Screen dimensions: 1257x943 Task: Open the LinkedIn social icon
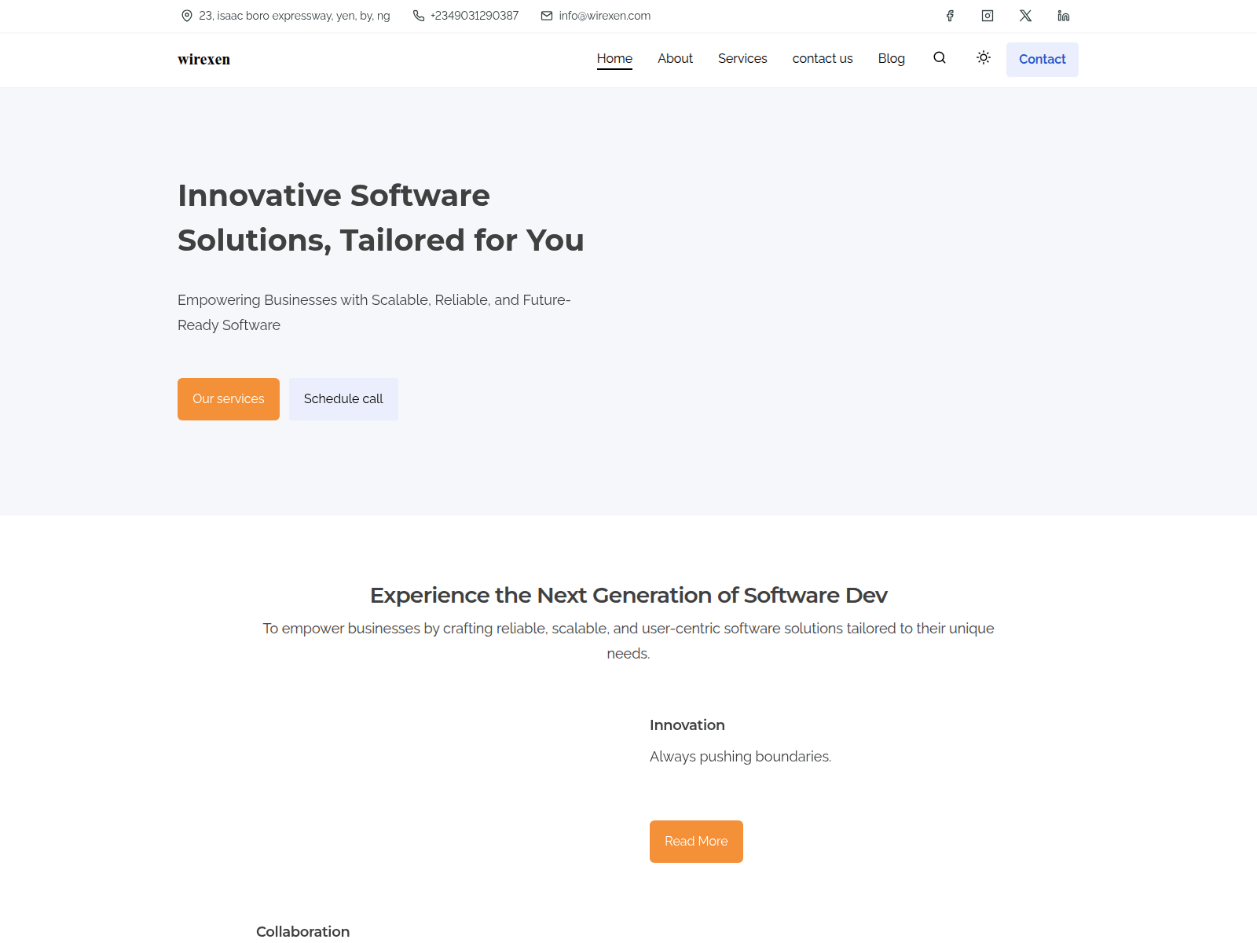[x=1063, y=16]
